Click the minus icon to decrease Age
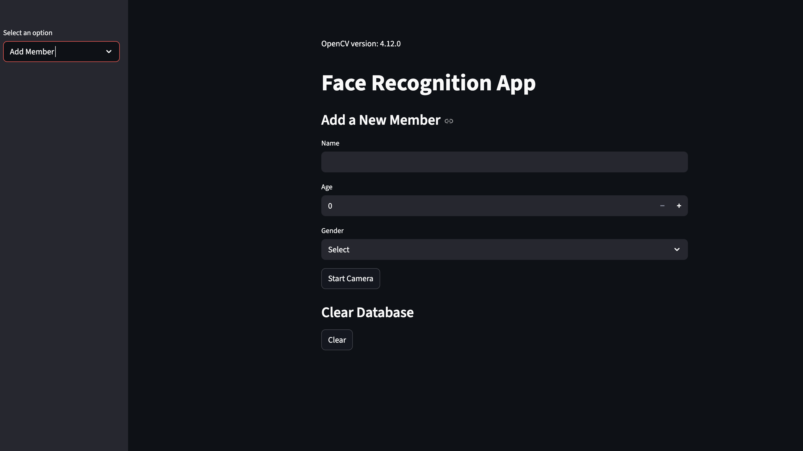This screenshot has height=451, width=803. (x=662, y=206)
